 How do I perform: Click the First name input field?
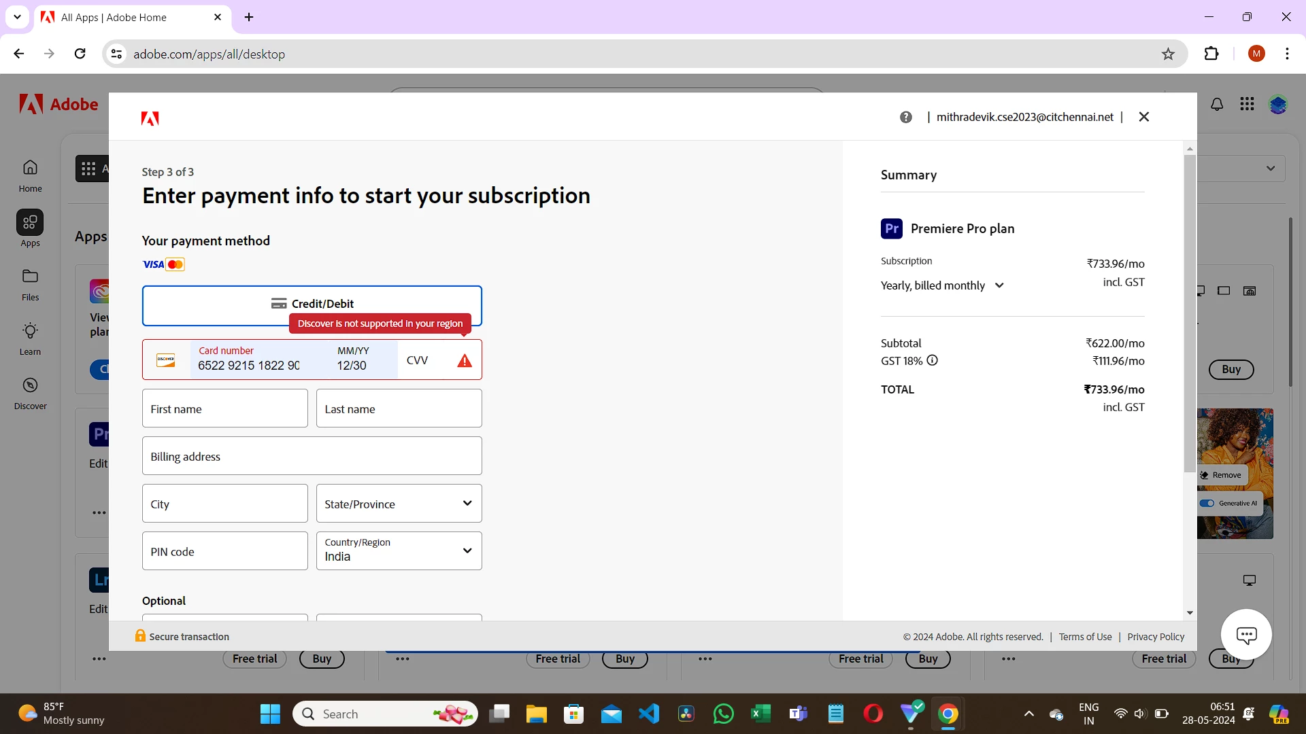[x=225, y=408]
